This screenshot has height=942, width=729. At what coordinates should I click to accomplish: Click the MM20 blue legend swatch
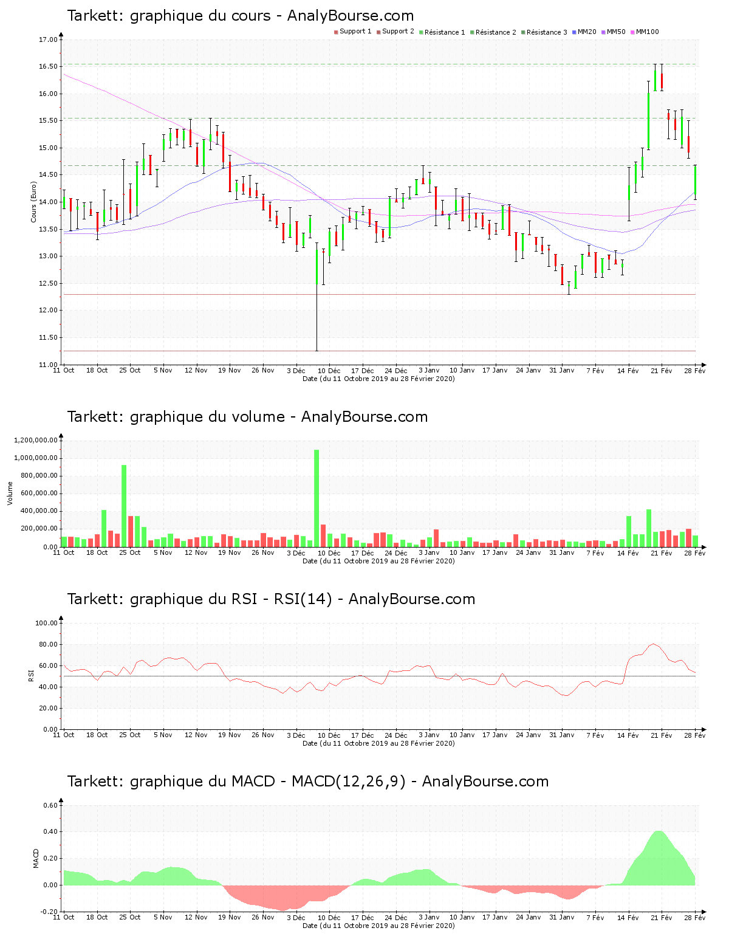coord(575,32)
